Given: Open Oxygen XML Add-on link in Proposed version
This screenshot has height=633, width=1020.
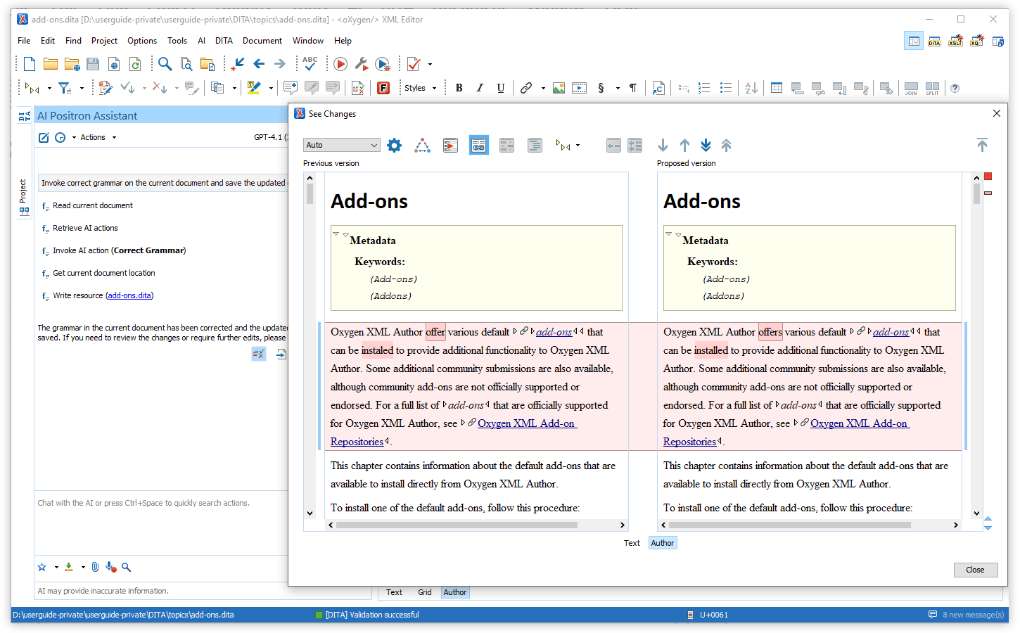Looking at the screenshot, I should [860, 423].
